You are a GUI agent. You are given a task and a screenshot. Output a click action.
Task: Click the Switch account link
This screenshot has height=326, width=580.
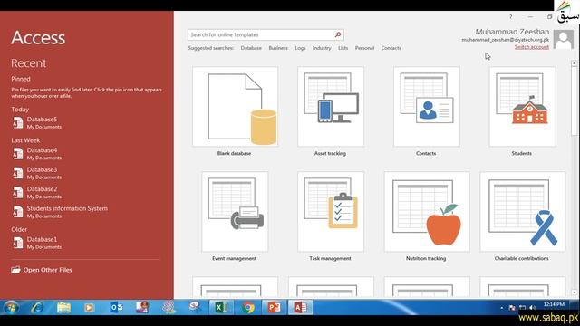click(x=532, y=47)
